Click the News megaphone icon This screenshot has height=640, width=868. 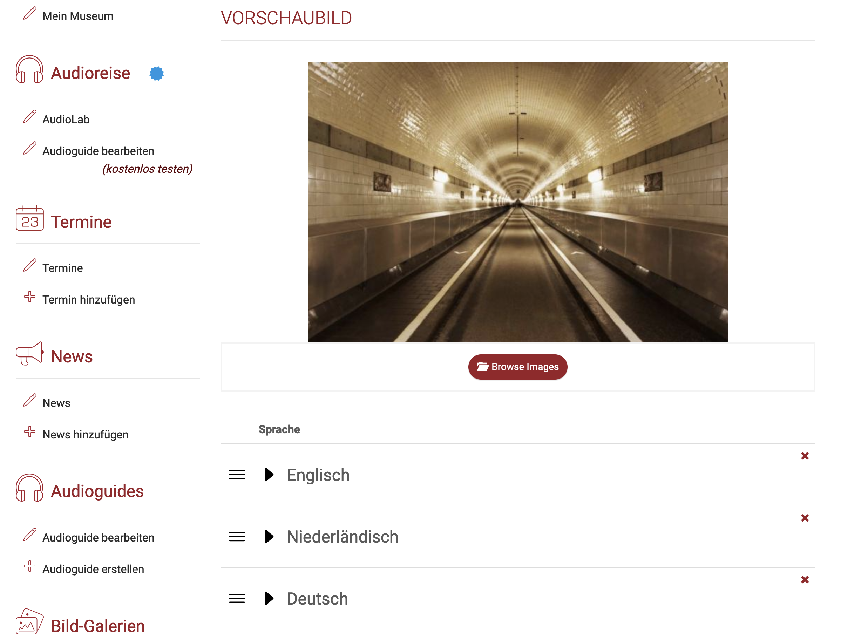(30, 354)
